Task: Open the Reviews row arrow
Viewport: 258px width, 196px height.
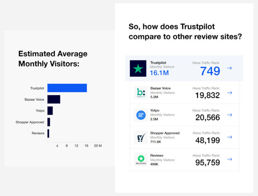Action: coord(230,159)
